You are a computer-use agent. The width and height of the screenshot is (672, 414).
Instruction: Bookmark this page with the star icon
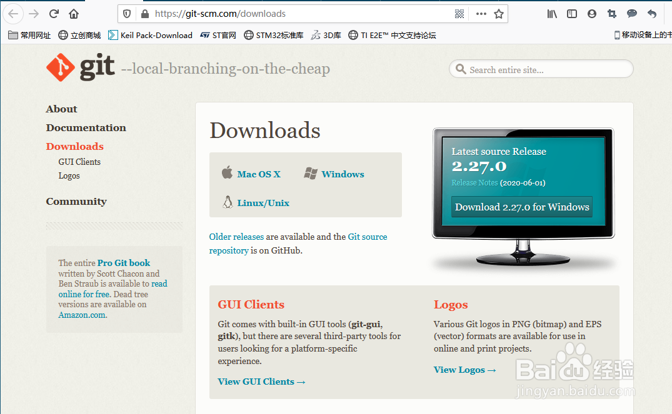[x=498, y=14]
